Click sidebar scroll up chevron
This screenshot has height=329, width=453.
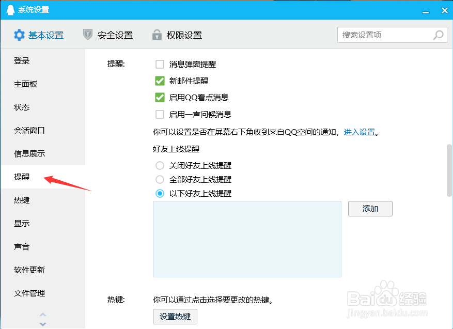tap(43, 315)
